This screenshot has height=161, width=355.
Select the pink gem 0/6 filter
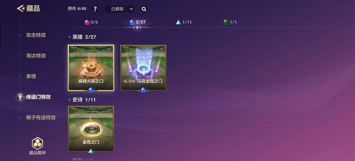pos(91,22)
